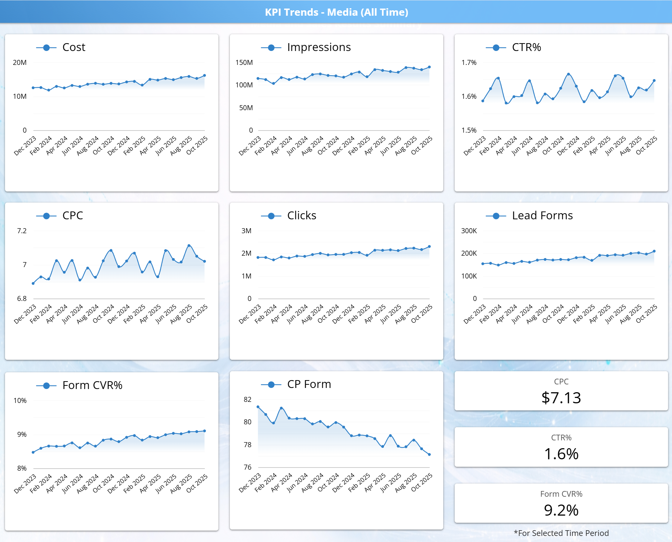
Task: Select the CPC scorecard showing $7.13
Action: click(561, 391)
